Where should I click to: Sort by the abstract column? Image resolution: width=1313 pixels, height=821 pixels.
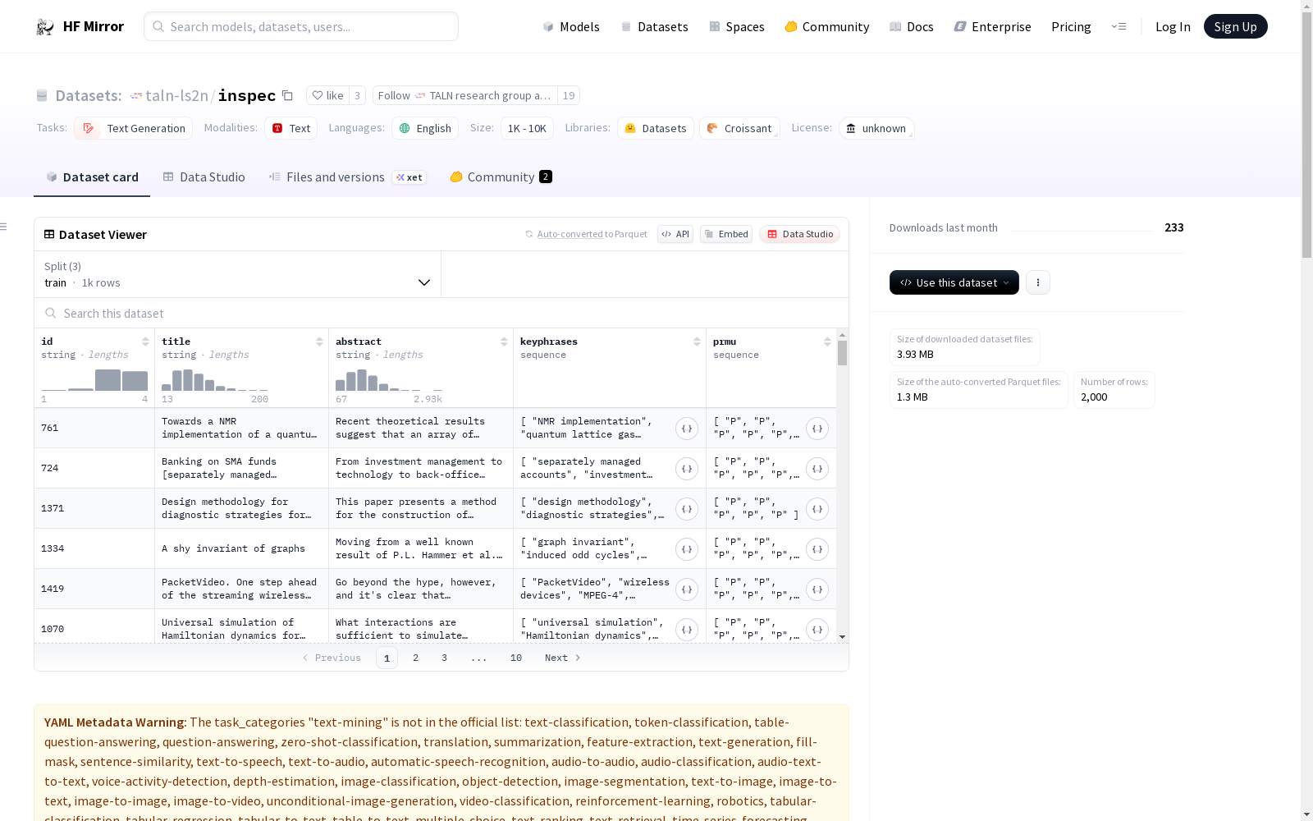(x=504, y=342)
